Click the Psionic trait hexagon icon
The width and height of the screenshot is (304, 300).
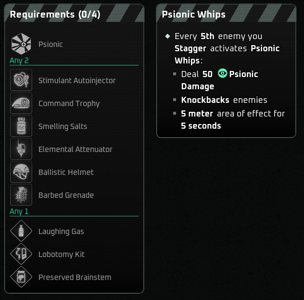[x=21, y=44]
